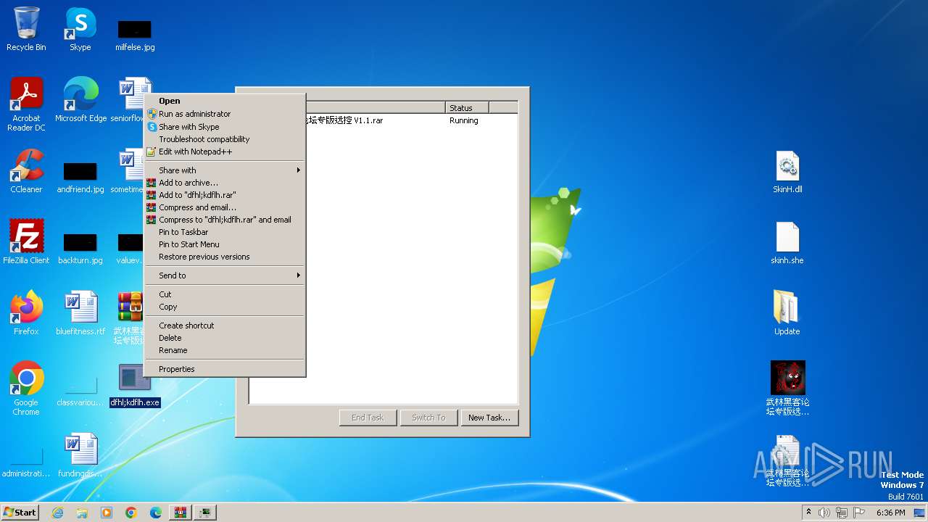This screenshot has width=928, height=522.
Task: Open Internet Explorer from taskbar
Action: pyautogui.click(x=57, y=513)
